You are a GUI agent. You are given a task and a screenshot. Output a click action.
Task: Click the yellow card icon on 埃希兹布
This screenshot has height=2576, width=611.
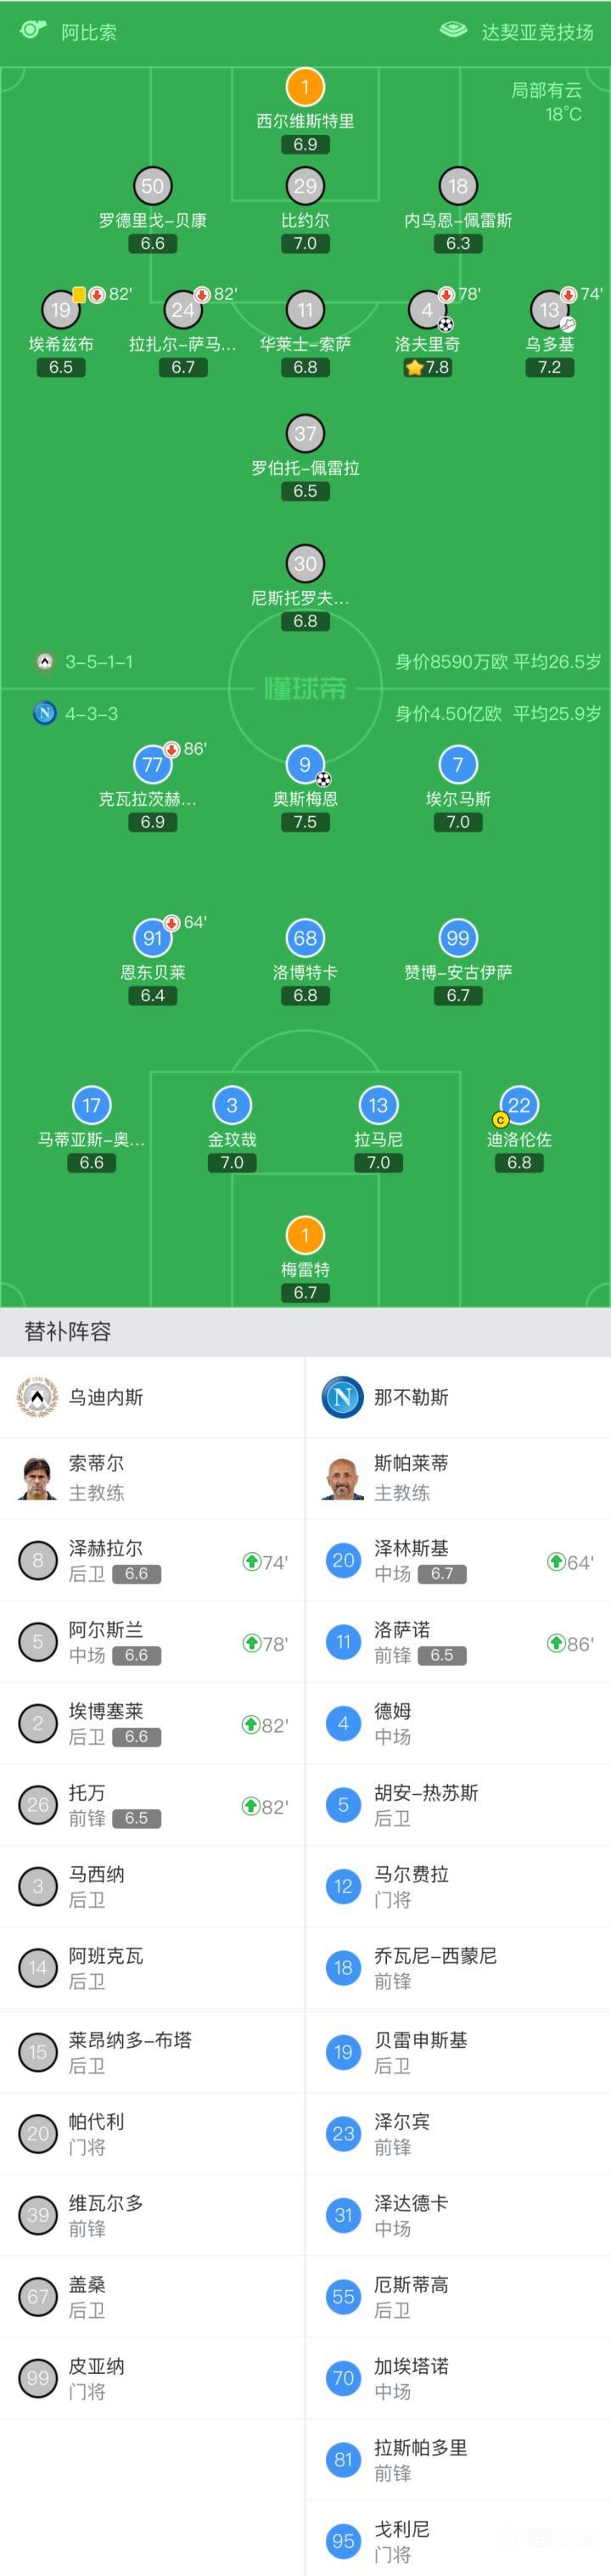click(79, 294)
